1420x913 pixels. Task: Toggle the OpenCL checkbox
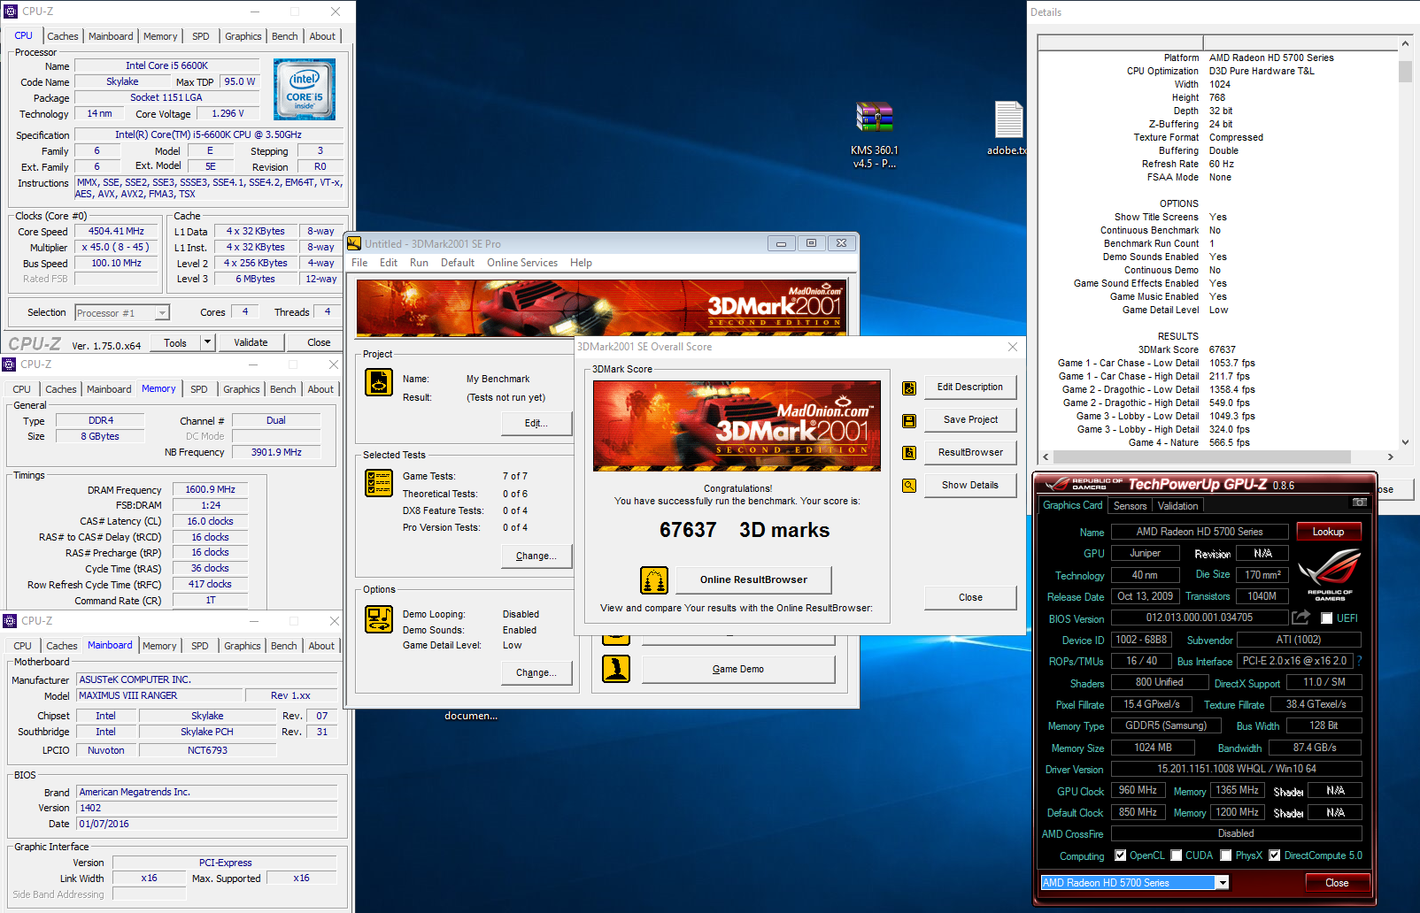(1121, 855)
